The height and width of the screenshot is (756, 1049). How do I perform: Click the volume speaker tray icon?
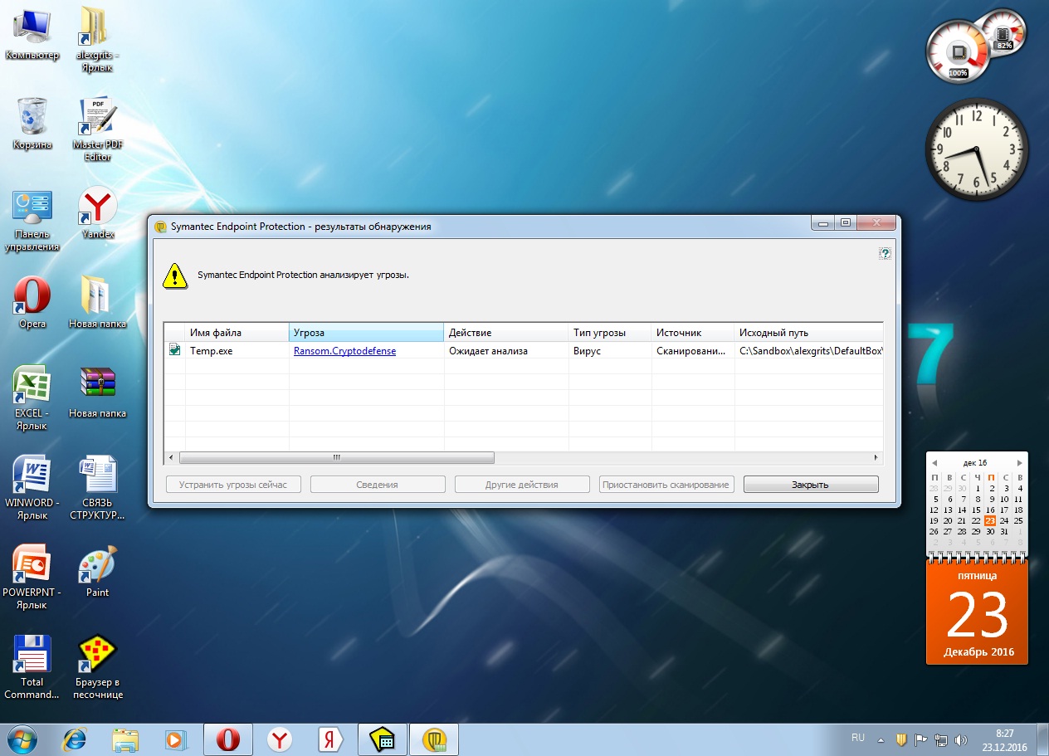tap(961, 739)
